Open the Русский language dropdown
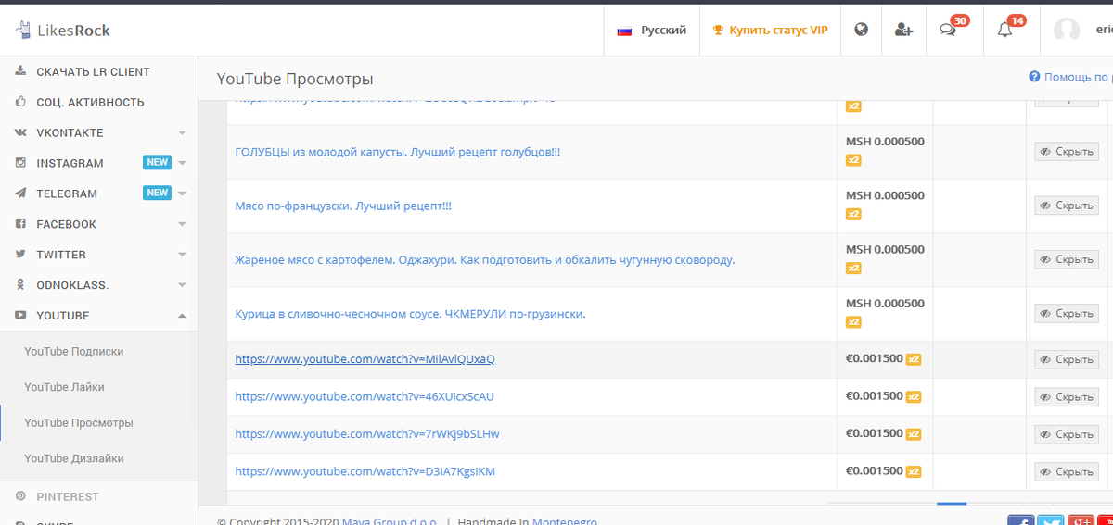This screenshot has width=1113, height=525. [651, 31]
